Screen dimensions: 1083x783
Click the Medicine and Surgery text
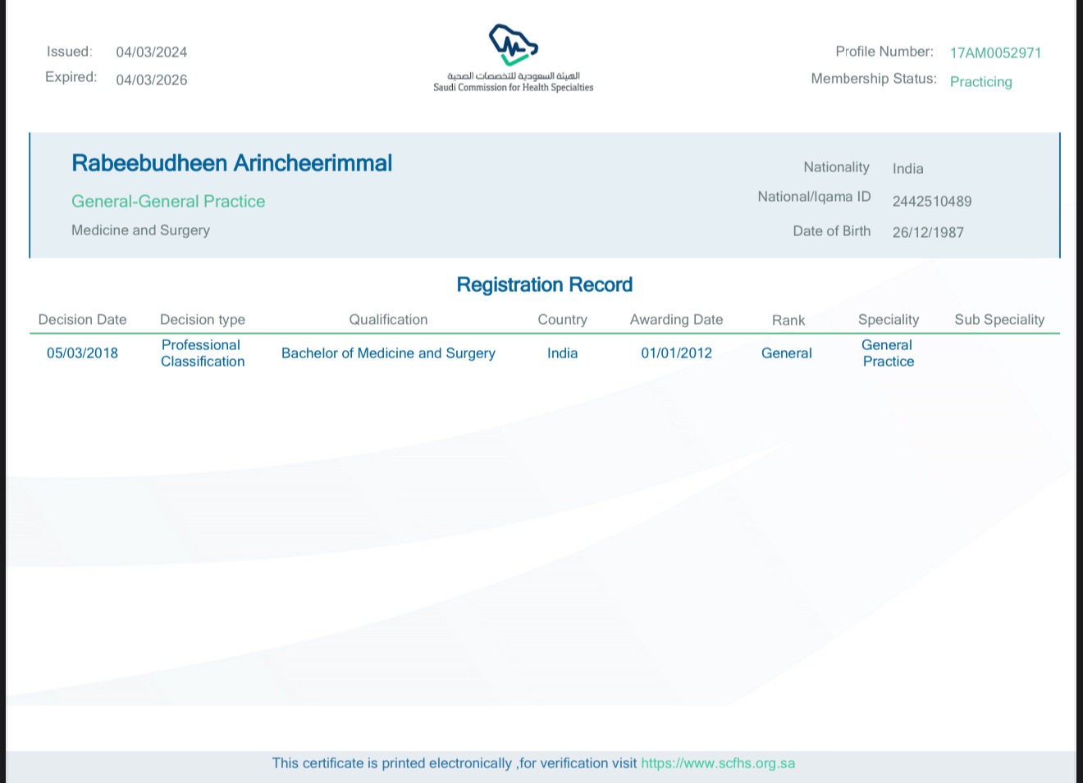pos(140,230)
